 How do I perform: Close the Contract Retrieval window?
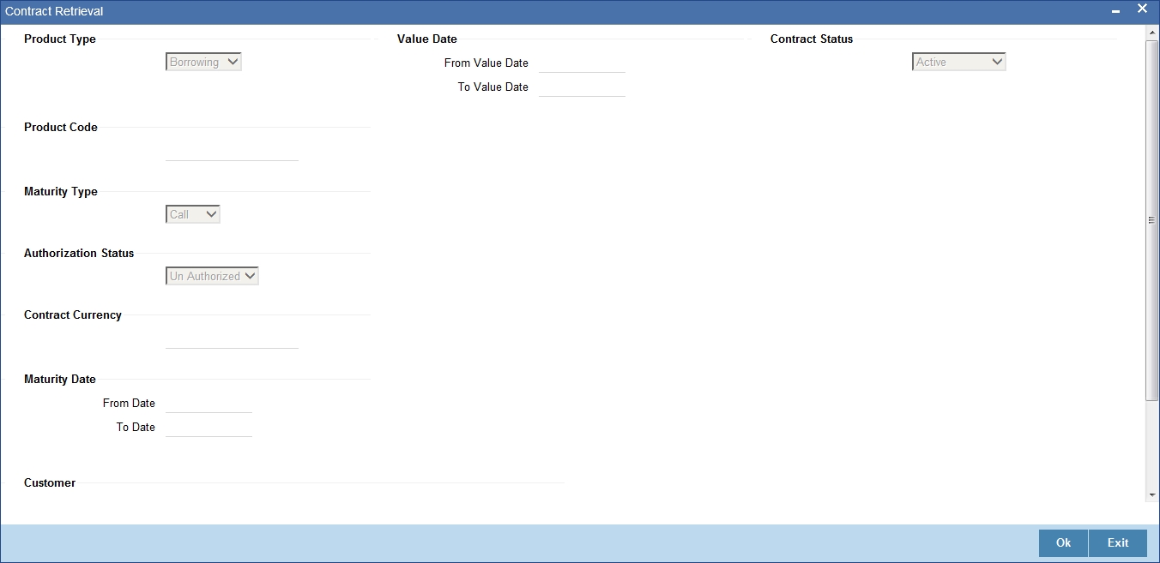pyautogui.click(x=1142, y=9)
